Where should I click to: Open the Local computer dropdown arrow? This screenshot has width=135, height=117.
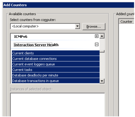click(77, 26)
